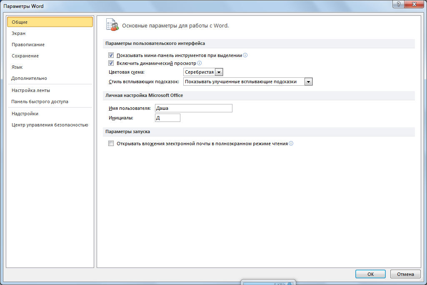Open the 'Правописание' category
Screen dimensions: 427x285
click(x=50, y=45)
